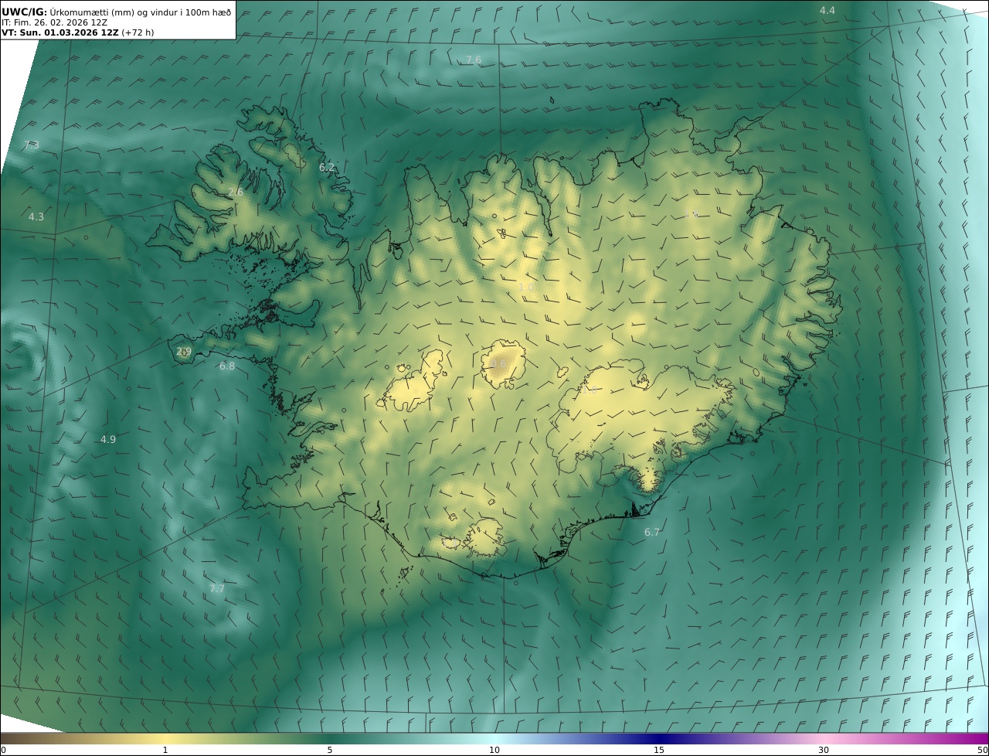Click the colorbar tick label 30

[824, 750]
